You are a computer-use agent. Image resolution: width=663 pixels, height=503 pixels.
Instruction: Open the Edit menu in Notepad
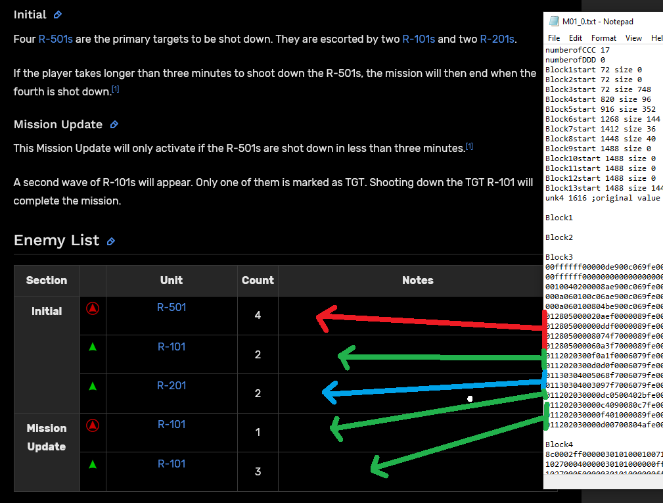tap(576, 38)
